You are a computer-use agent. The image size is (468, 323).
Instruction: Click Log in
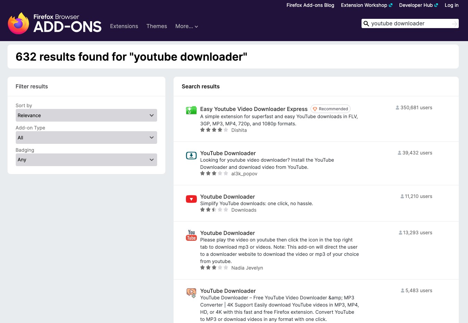pyautogui.click(x=452, y=5)
